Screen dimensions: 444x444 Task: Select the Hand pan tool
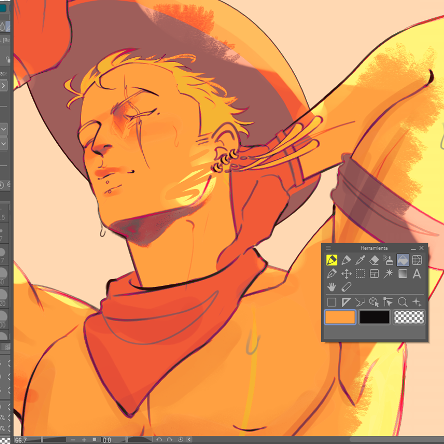pos(332,287)
